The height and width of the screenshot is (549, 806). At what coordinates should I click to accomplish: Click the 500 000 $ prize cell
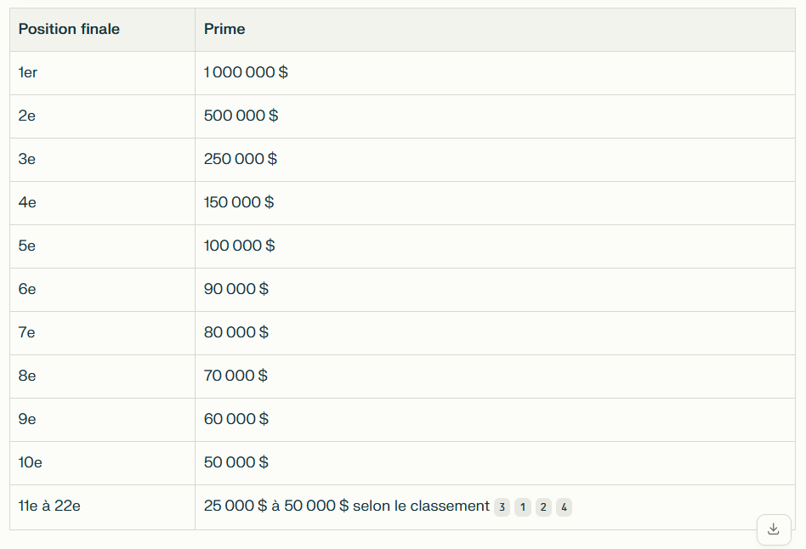(495, 116)
